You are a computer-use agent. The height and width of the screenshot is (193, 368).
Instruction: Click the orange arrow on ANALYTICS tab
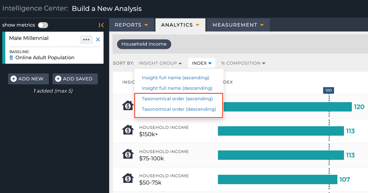198,25
